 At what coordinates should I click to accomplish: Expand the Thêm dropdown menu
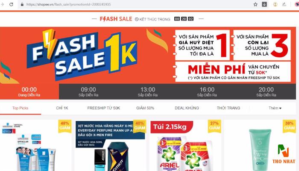click(275, 108)
